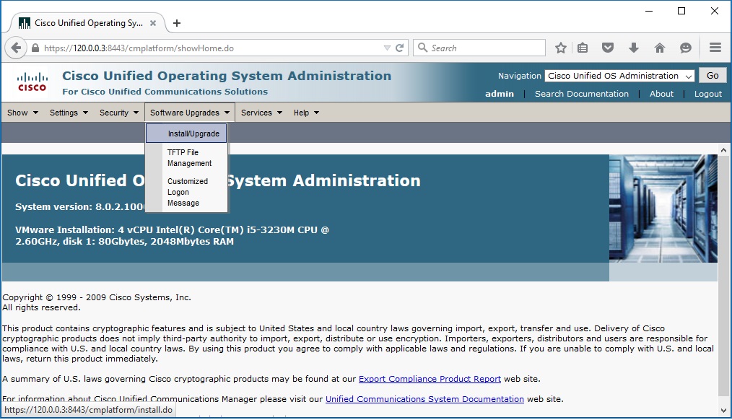
Task: Open the hamburger menu icon
Action: point(715,48)
